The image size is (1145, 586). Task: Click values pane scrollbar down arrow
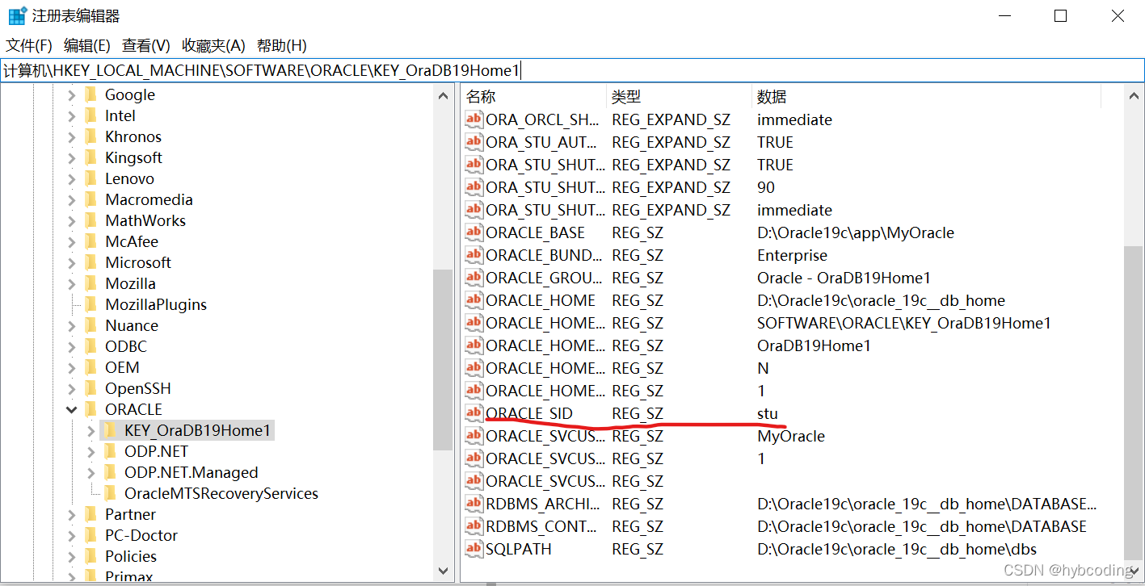[x=1134, y=571]
